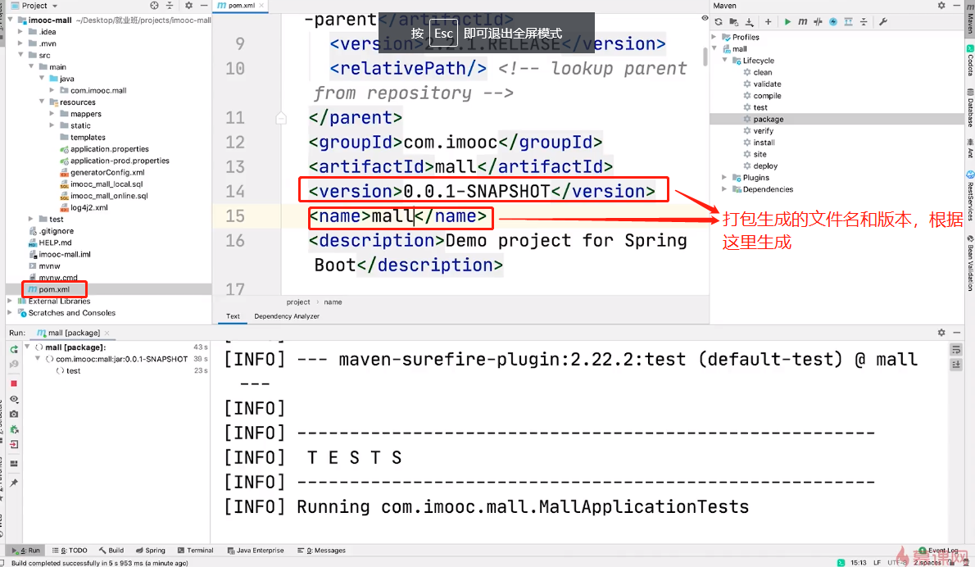975x567 pixels.
Task: Click Execute Maven Goal 'm' icon
Action: tap(803, 22)
